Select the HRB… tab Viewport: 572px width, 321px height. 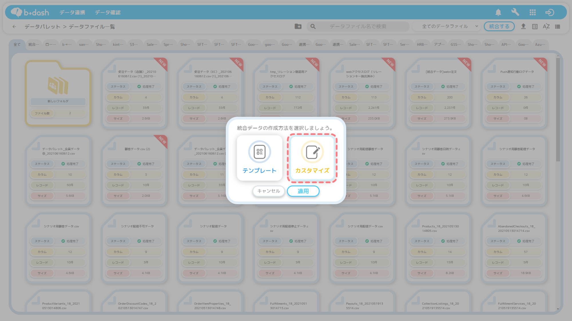422,45
